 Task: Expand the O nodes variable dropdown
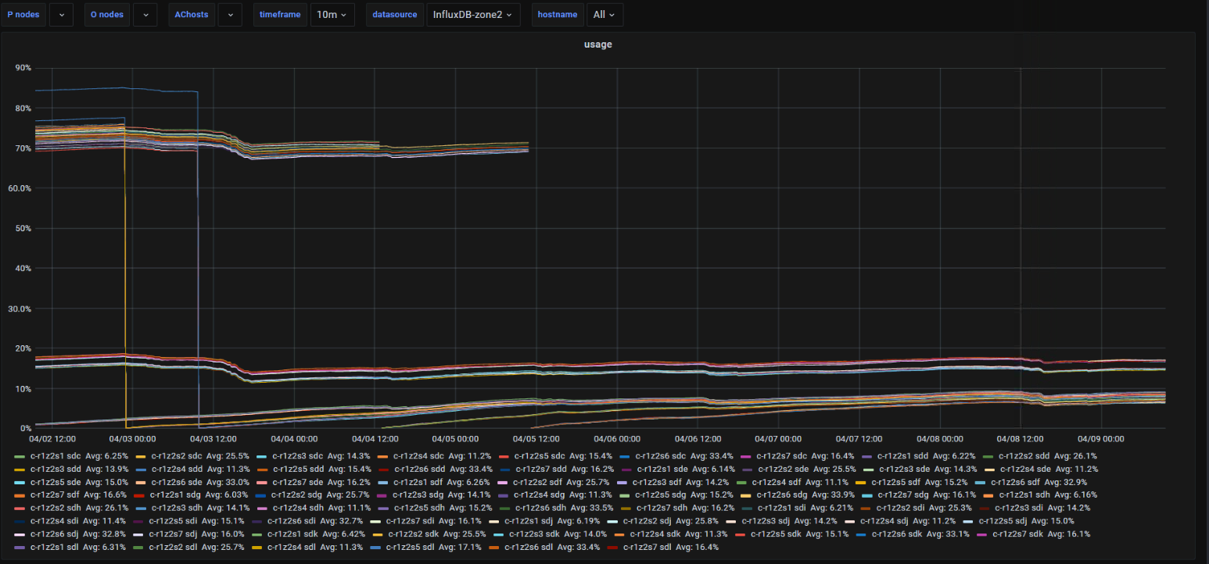coord(145,15)
